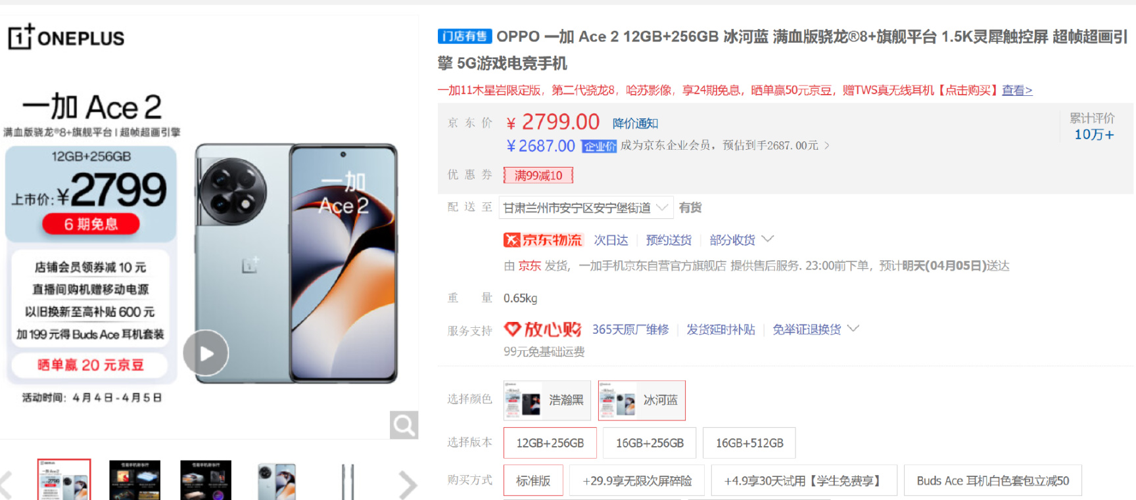
Task: Expand service support chevron after 免举证退换货
Action: 853,329
